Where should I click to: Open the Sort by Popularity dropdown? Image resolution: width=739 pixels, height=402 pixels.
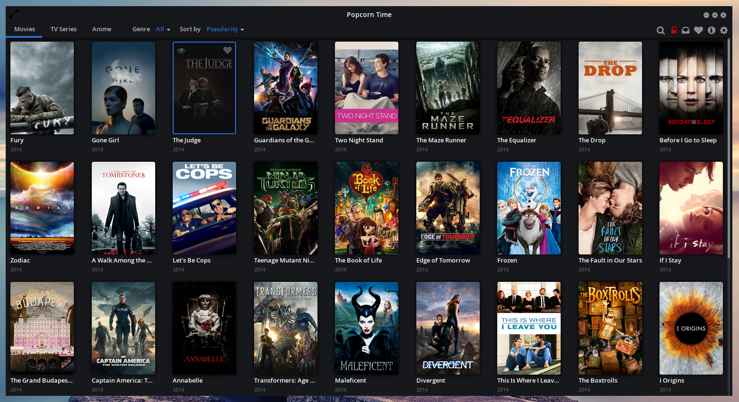225,29
